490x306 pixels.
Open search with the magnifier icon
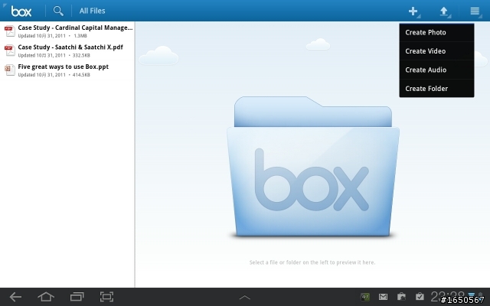pyautogui.click(x=58, y=11)
